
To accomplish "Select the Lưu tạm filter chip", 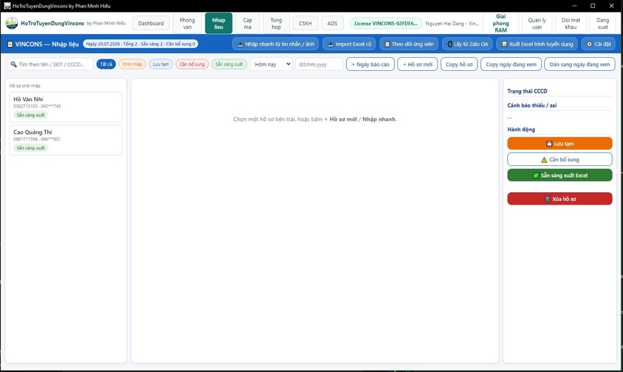I will pos(161,64).
